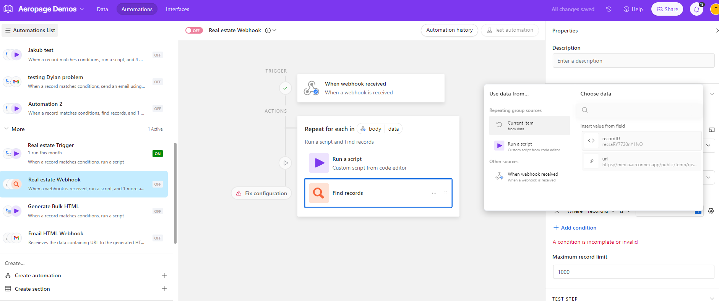
Task: Open the three-dot menu on Find records
Action: coord(434,193)
